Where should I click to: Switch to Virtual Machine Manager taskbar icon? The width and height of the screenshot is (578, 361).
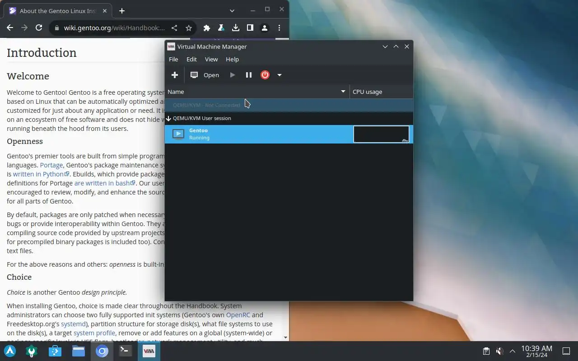pyautogui.click(x=149, y=351)
